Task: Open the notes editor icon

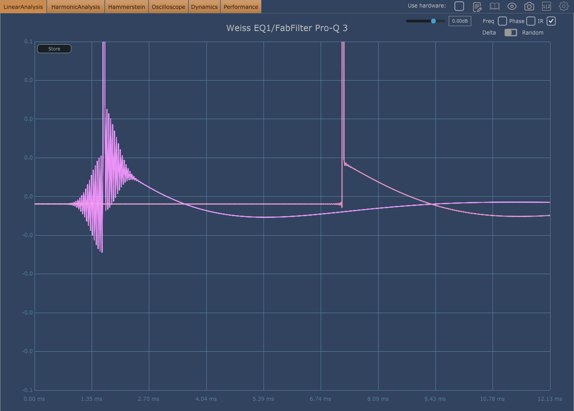Action: pos(477,6)
